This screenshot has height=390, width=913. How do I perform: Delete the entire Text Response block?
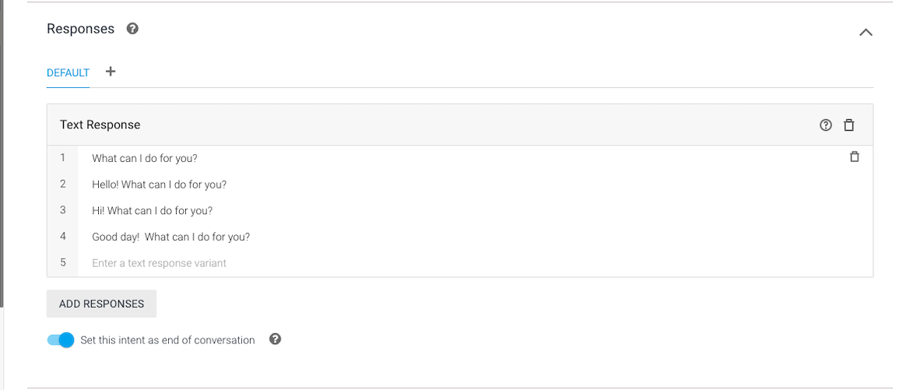849,125
